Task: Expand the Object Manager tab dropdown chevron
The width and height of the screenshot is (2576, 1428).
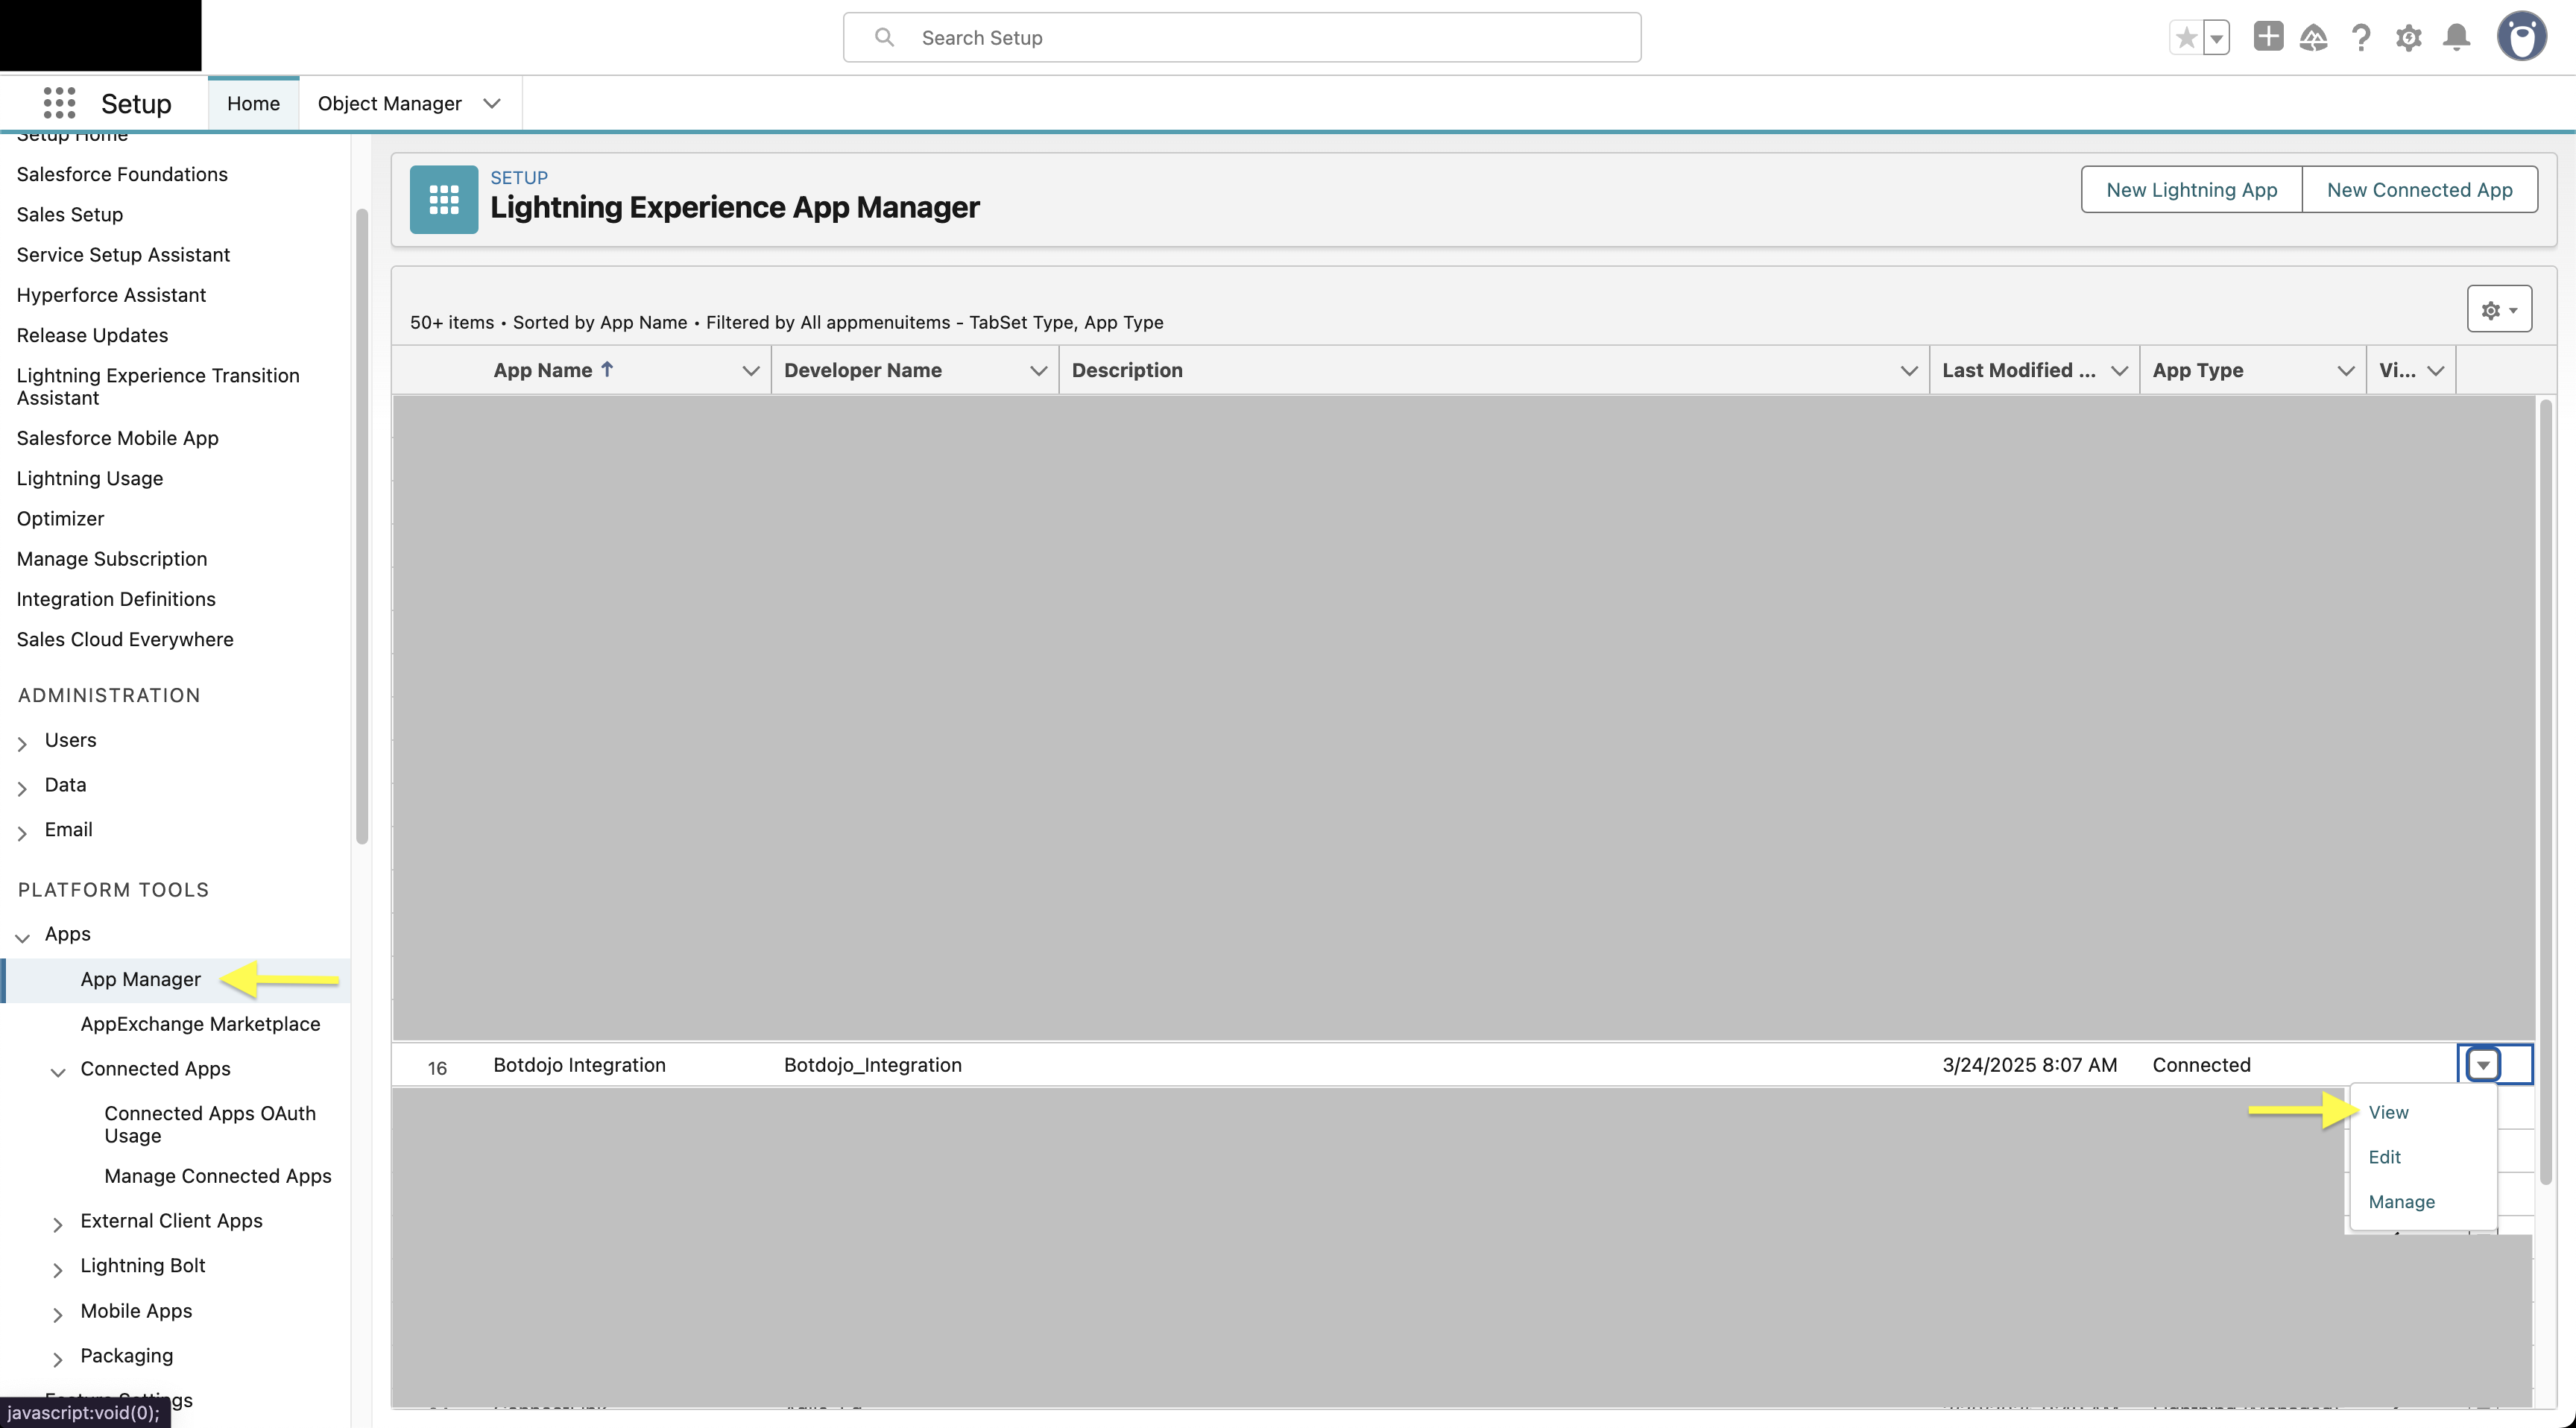Action: pos(492,103)
